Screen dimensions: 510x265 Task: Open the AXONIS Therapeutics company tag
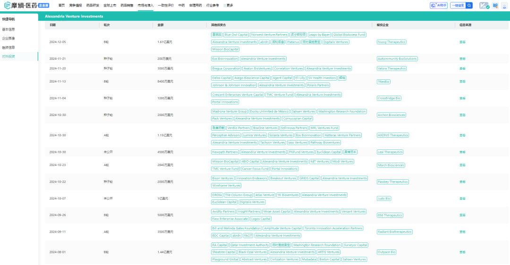coord(393,135)
